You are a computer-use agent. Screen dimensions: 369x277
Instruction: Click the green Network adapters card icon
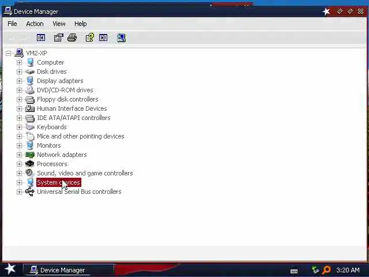pos(30,155)
